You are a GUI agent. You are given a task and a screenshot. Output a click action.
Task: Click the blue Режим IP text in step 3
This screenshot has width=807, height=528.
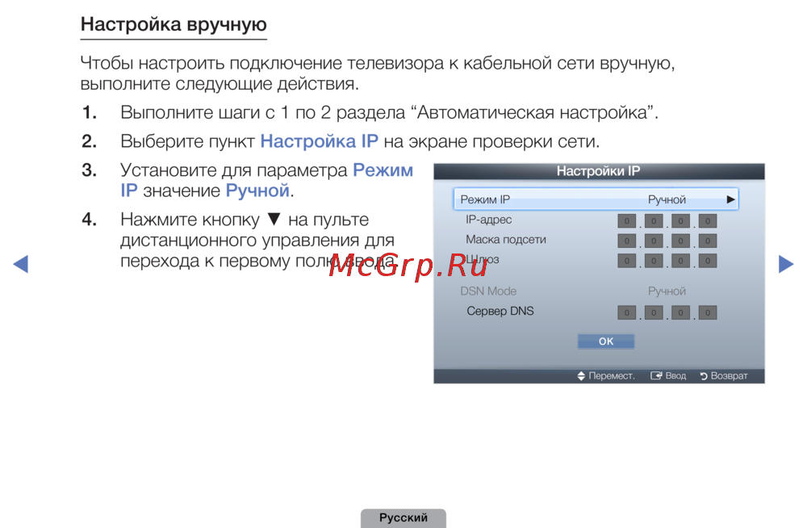(x=383, y=170)
